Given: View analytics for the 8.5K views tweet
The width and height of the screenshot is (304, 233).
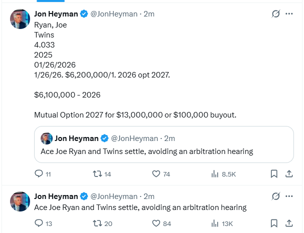Looking at the screenshot, I should pos(215,174).
